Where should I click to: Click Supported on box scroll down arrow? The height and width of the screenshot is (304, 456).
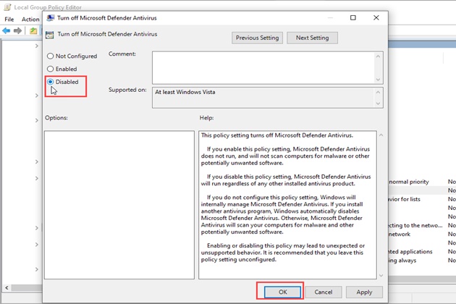click(x=378, y=104)
